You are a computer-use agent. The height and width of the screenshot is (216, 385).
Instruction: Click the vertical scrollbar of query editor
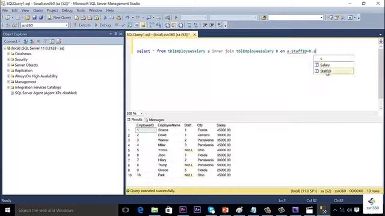click(381, 73)
